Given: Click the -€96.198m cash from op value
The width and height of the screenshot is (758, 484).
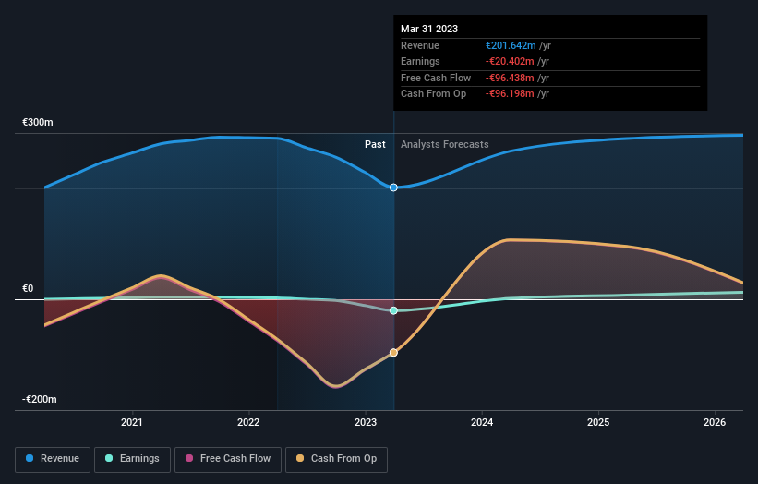Looking at the screenshot, I should tap(510, 94).
